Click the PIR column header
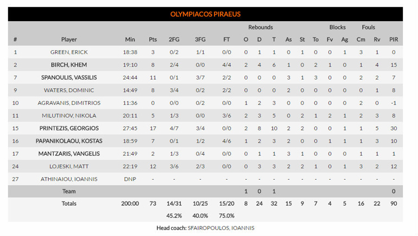This screenshot has height=236, width=418. pos(394,40)
